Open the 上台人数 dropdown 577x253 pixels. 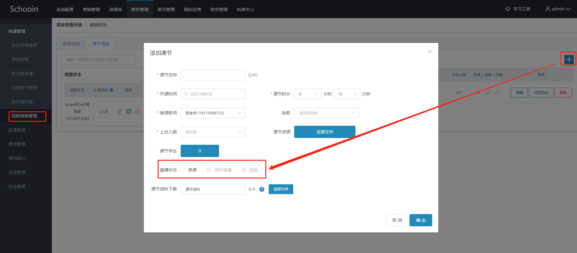(x=213, y=132)
